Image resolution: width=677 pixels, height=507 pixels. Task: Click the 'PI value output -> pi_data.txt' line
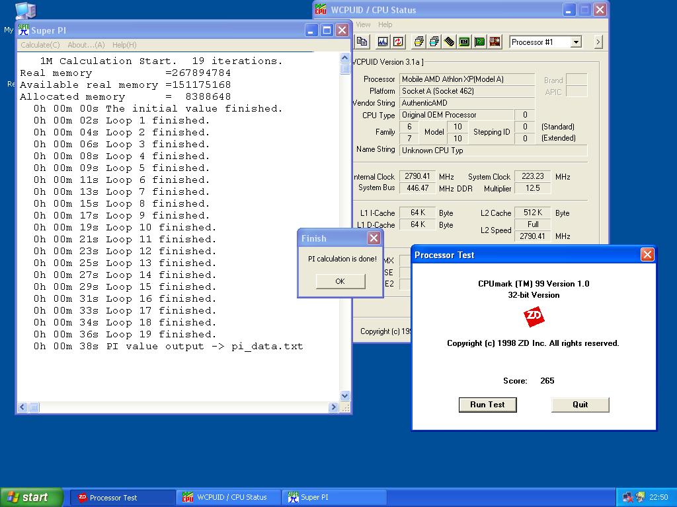click(x=169, y=346)
